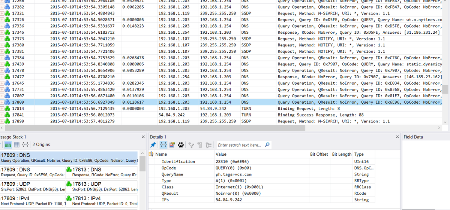Viewport: 450px width, 210px height.
Task: Click the funnel filter icon in Details toolbar
Action: point(190,145)
